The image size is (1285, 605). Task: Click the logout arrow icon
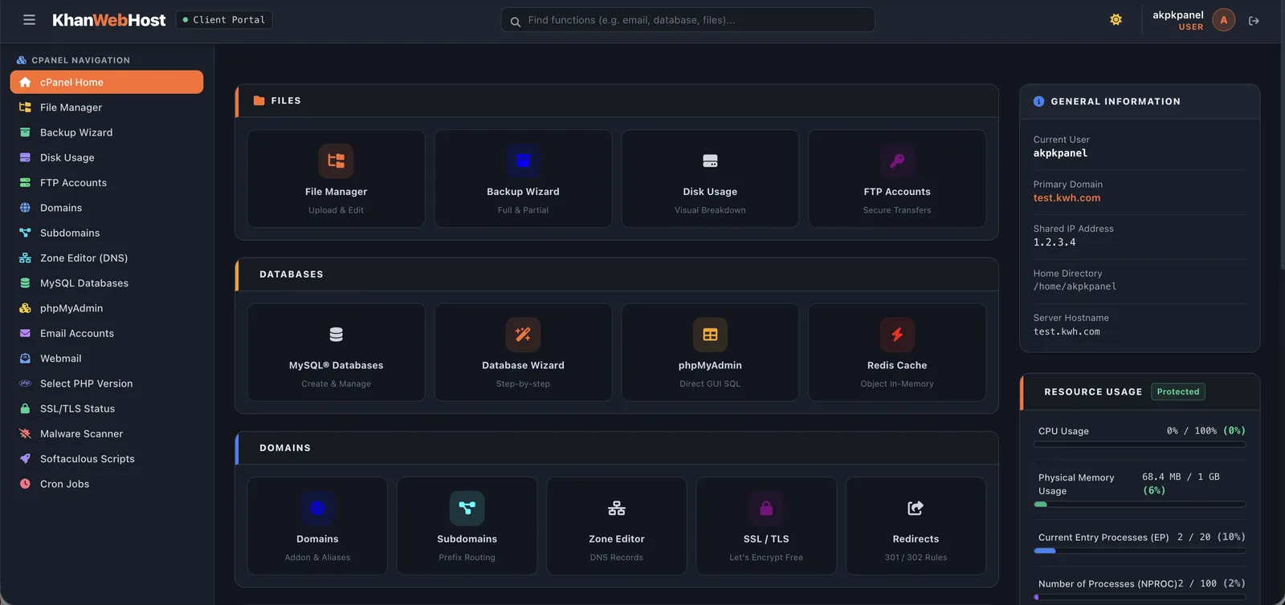1254,21
